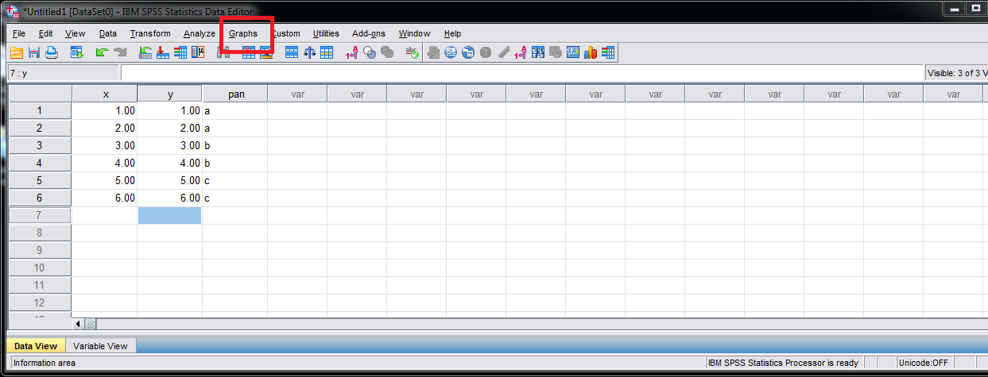Click the Open data document folder icon

pyautogui.click(x=17, y=53)
